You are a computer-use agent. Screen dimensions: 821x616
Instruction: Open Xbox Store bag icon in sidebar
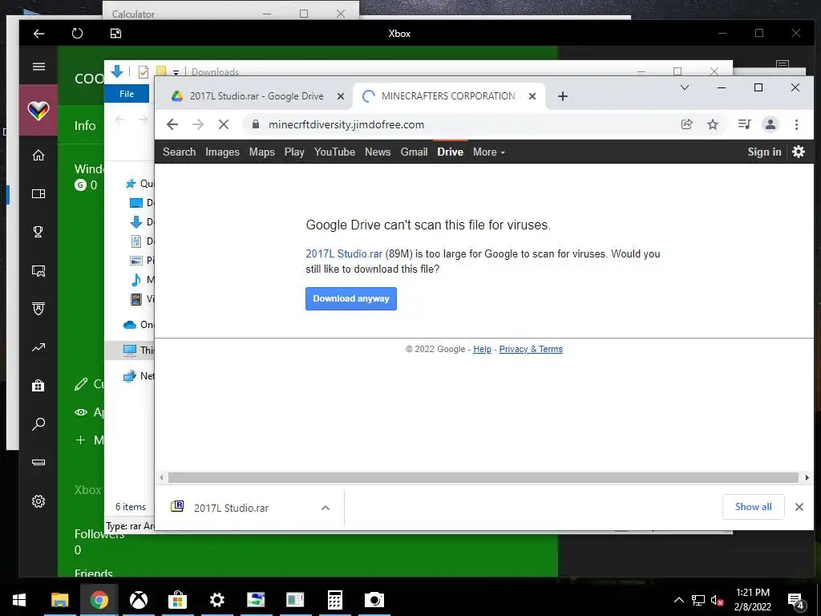[38, 386]
